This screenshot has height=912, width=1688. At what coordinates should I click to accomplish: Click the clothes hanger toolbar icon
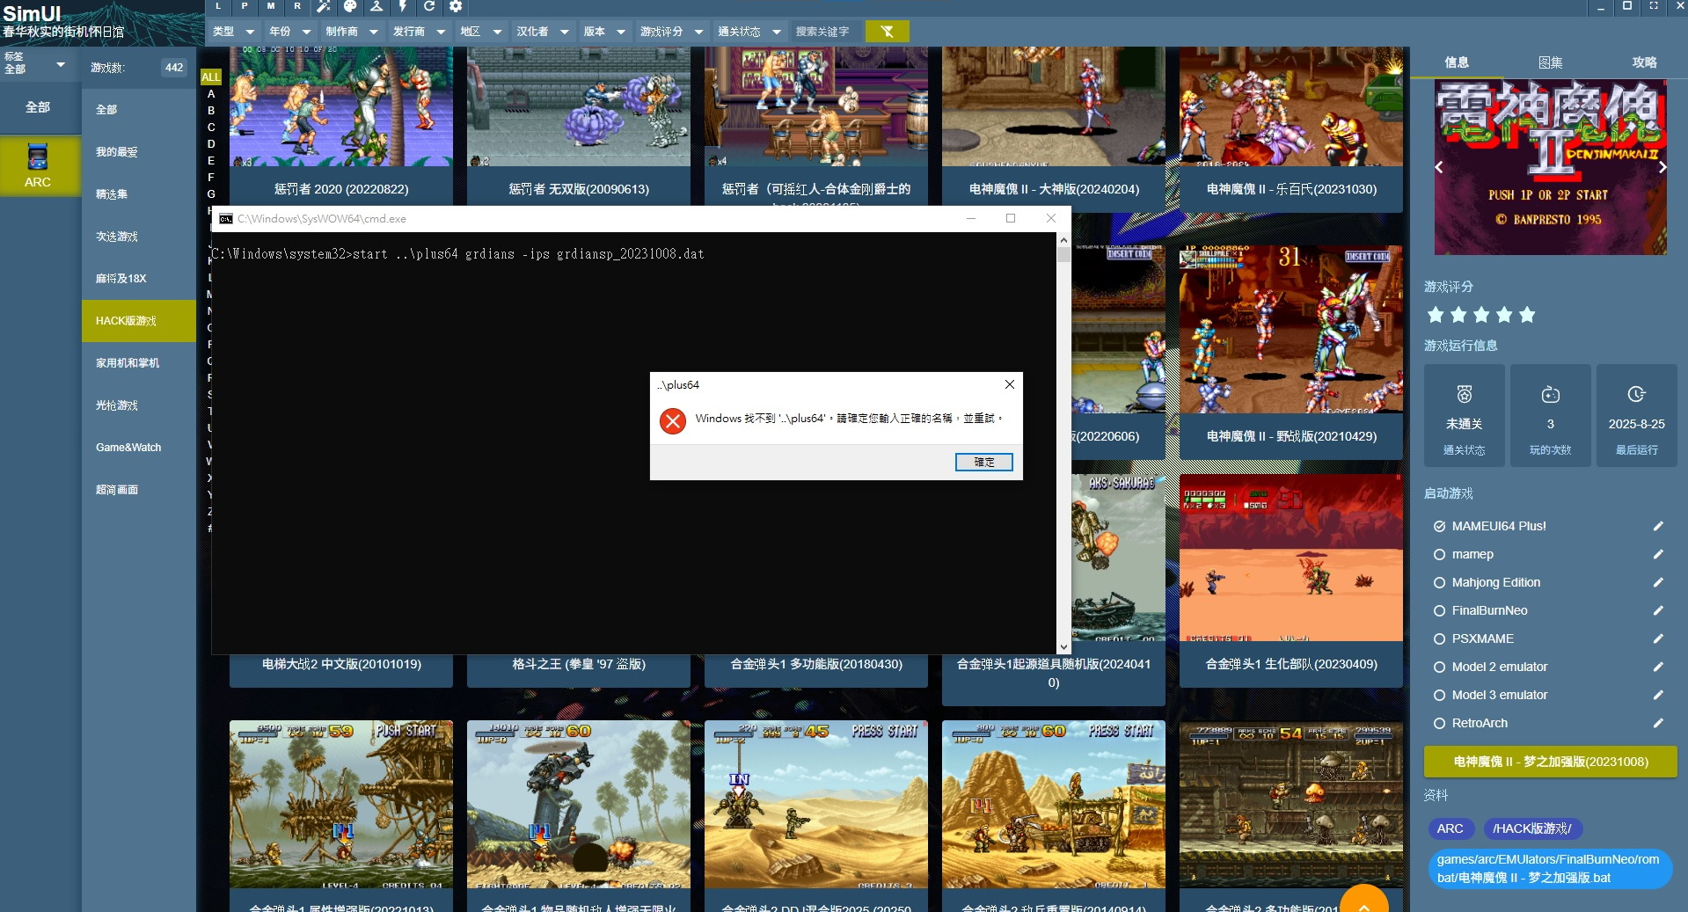(x=376, y=6)
